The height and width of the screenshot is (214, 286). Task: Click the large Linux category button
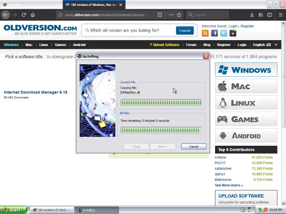point(246,103)
